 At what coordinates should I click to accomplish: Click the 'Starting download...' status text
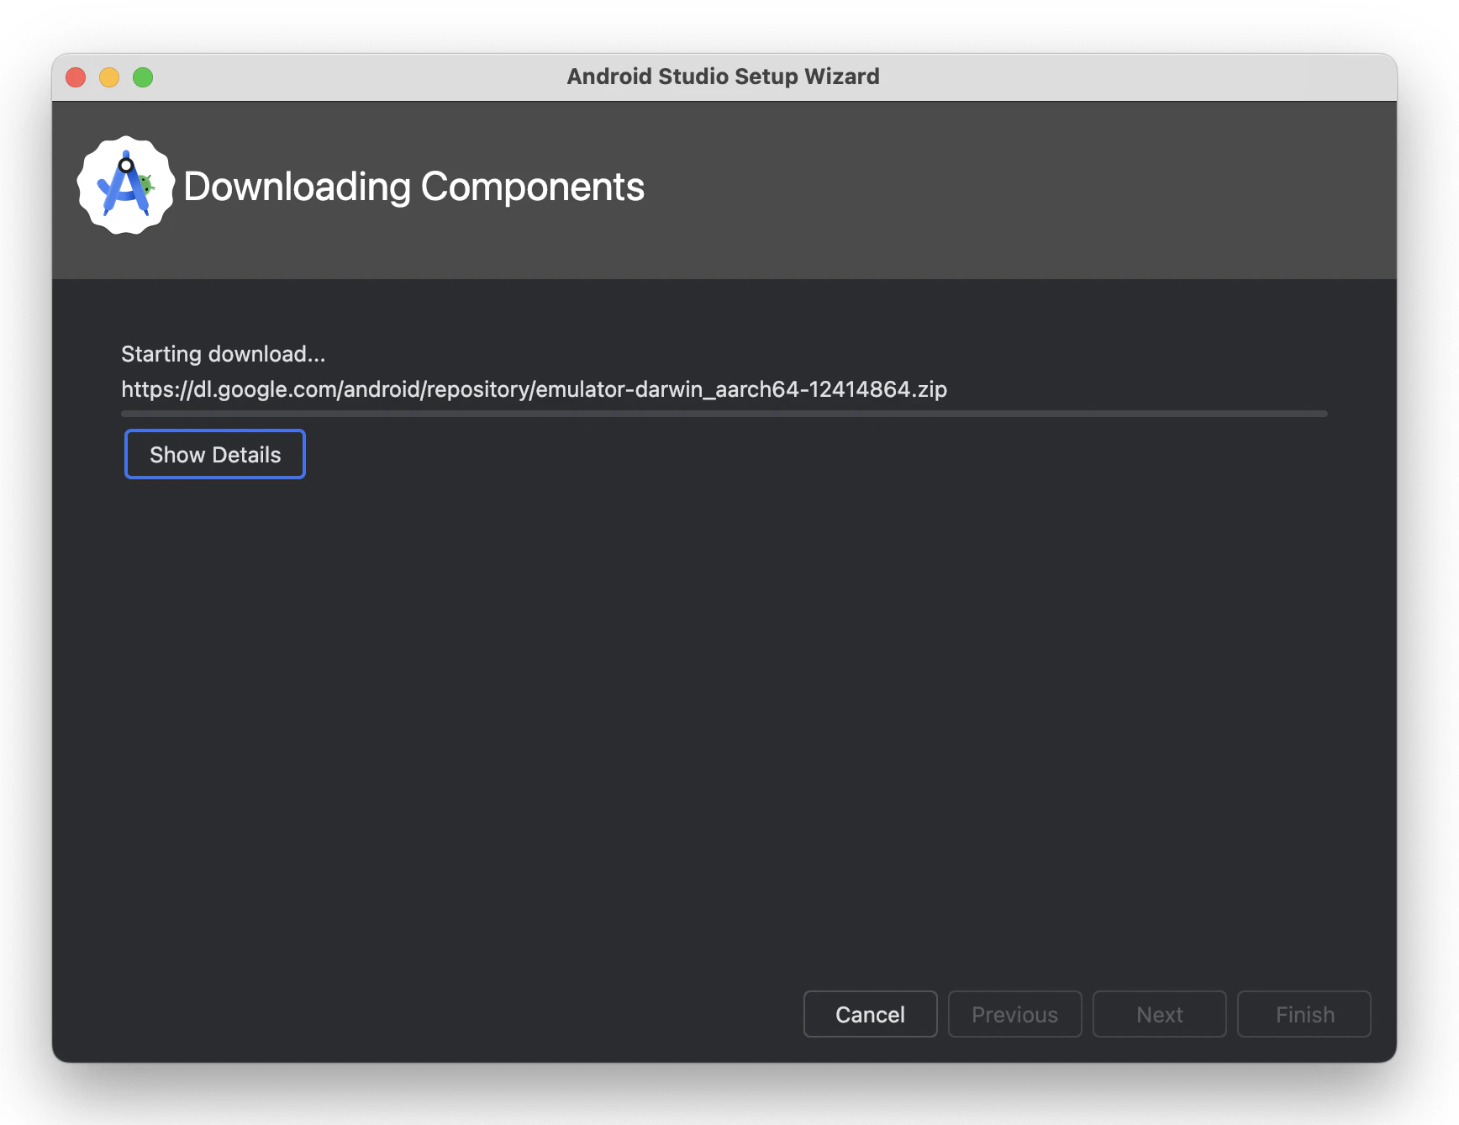click(224, 354)
